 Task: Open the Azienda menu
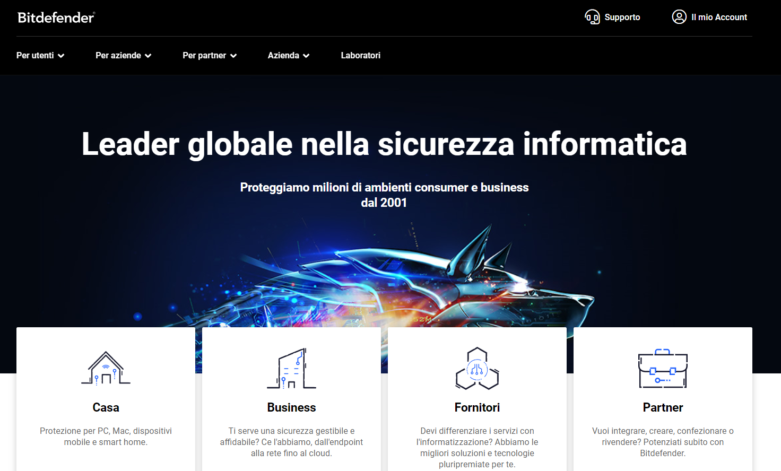click(x=289, y=55)
